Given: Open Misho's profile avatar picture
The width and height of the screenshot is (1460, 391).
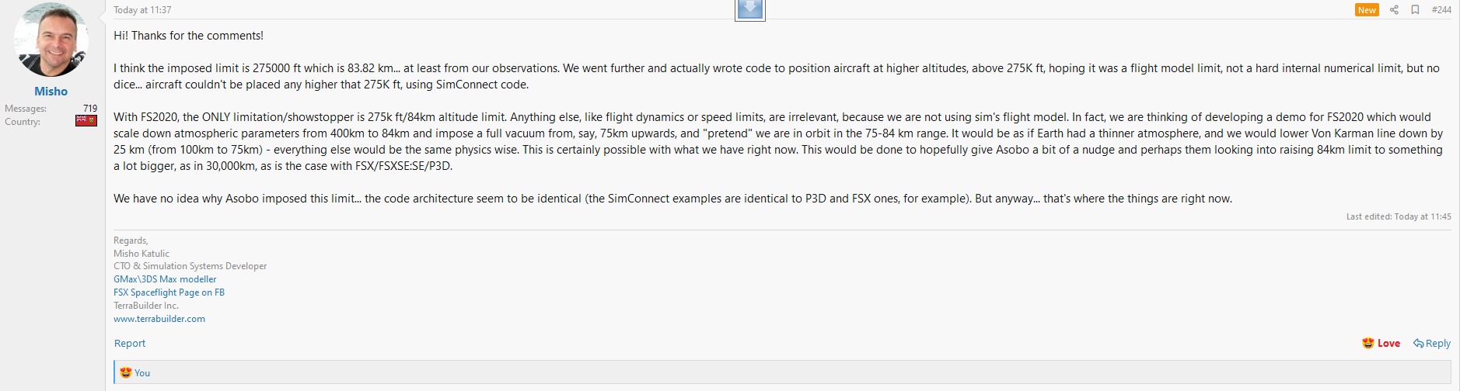Looking at the screenshot, I should pyautogui.click(x=51, y=40).
